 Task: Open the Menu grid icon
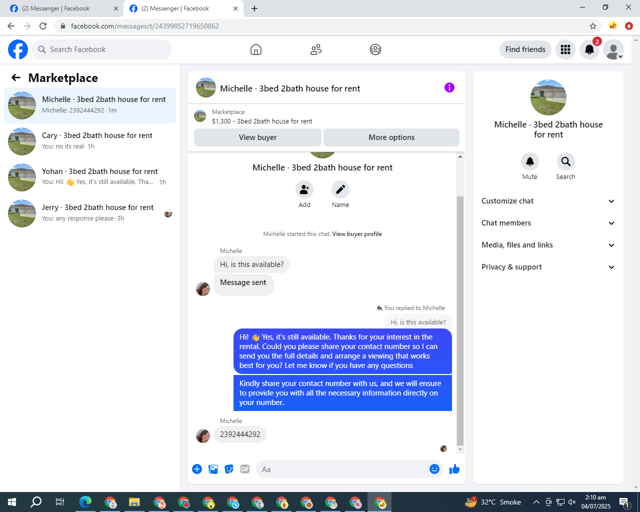click(565, 49)
